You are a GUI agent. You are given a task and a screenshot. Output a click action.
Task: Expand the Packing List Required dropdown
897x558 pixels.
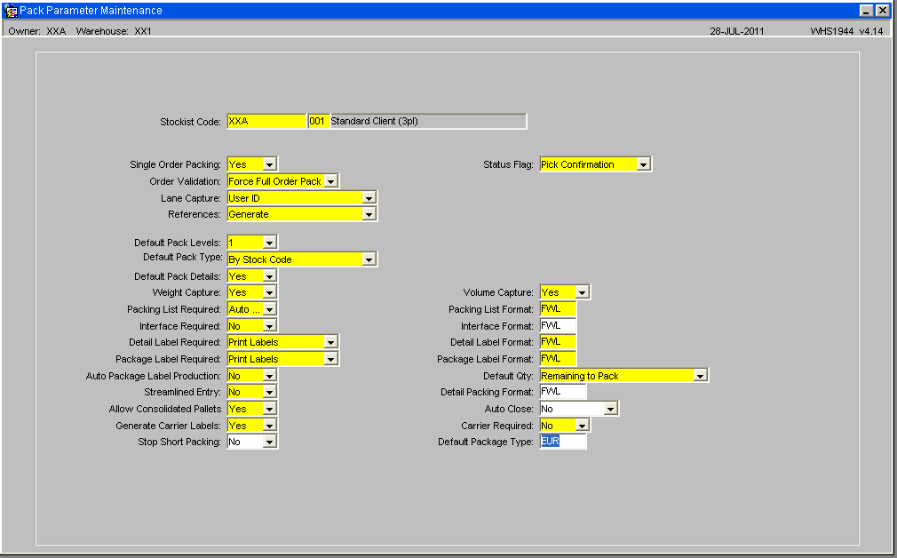pos(269,309)
